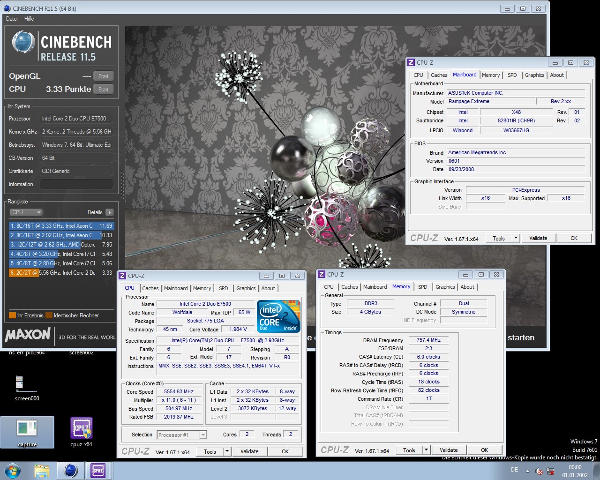Image resolution: width=600 pixels, height=480 pixels.
Task: Open About tab in Mainboard CPU-Z
Action: coord(557,75)
